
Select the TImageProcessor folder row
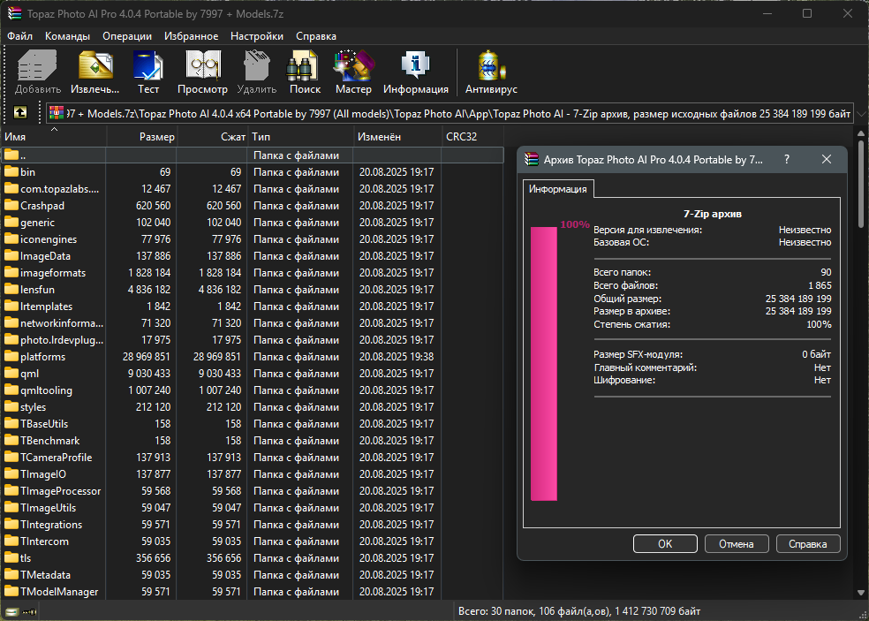tap(252, 490)
